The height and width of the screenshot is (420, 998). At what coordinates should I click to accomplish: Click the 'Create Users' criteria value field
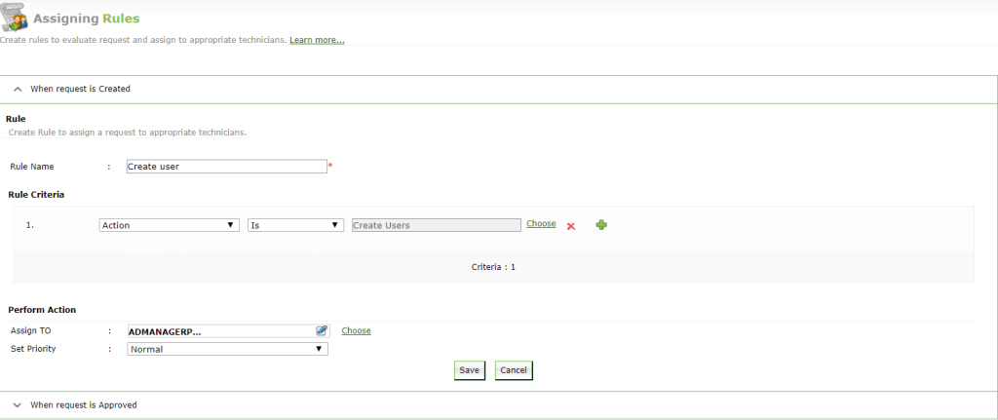[436, 225]
